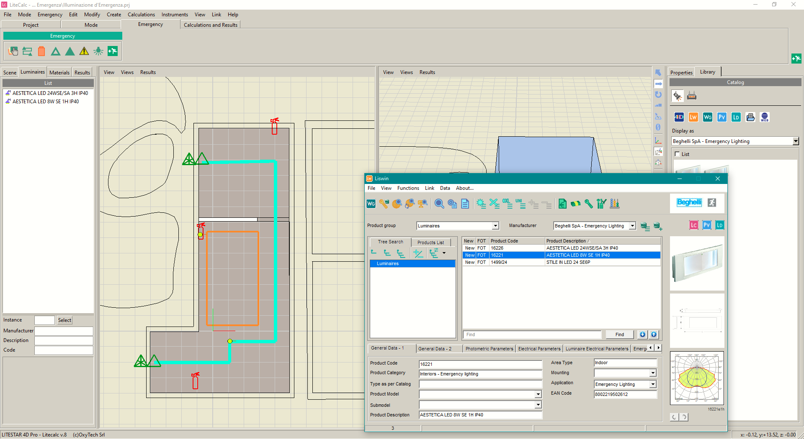Open the General Data - 2 tab
Screen dimensions: 804x439
point(435,349)
